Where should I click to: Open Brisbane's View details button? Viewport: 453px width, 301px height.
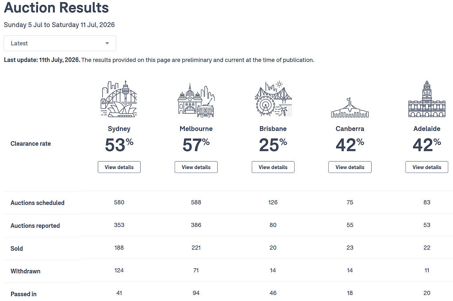click(x=273, y=167)
